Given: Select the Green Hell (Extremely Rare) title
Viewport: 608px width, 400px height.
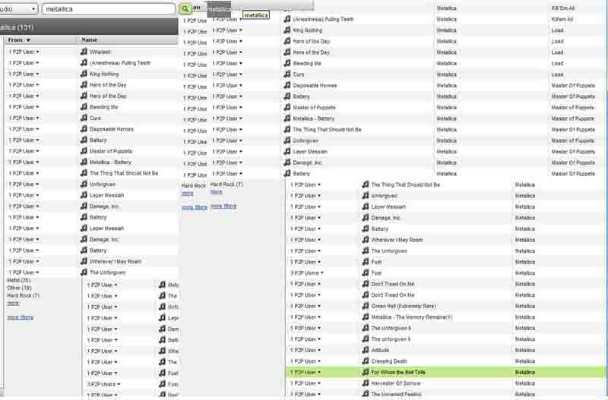Looking at the screenshot, I should [404, 306].
